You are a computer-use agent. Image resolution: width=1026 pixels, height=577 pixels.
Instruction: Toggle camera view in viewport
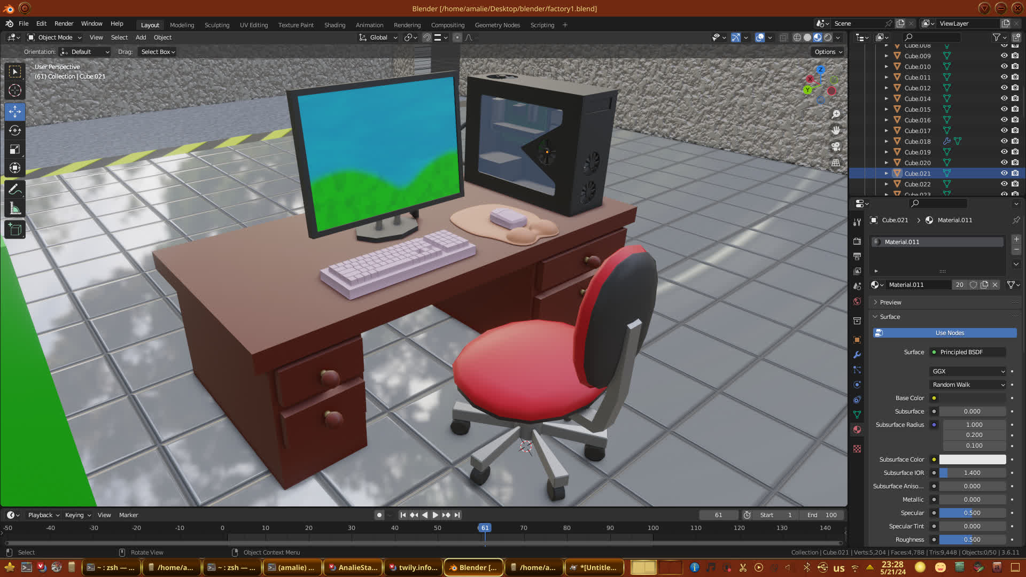coord(836,146)
